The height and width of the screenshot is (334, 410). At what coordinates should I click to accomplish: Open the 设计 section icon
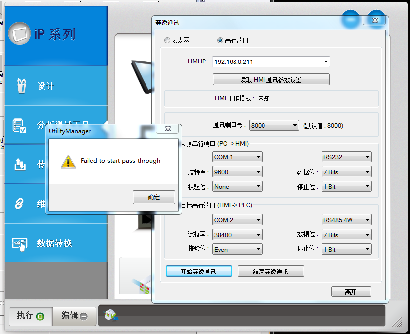click(x=20, y=86)
